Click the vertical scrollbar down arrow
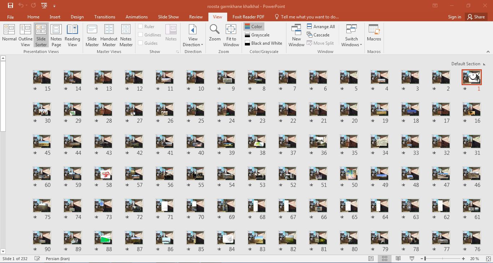 pos(3,251)
